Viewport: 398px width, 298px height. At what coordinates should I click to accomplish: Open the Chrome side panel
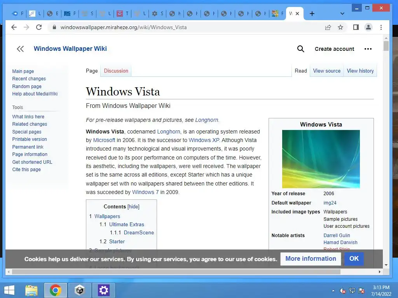tap(356, 27)
